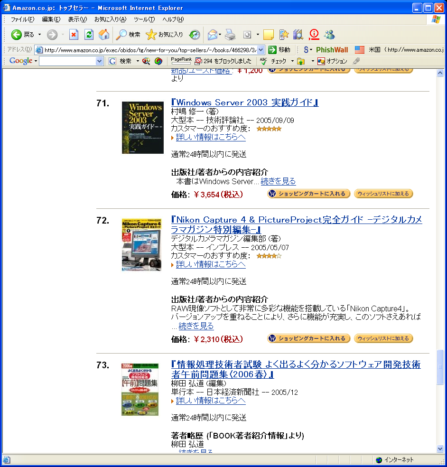Open the お気に入り favorites star button
The height and width of the screenshot is (467, 447).
tap(164, 35)
